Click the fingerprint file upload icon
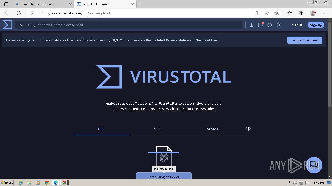Viewport: 332px width, 186px height. [164, 157]
